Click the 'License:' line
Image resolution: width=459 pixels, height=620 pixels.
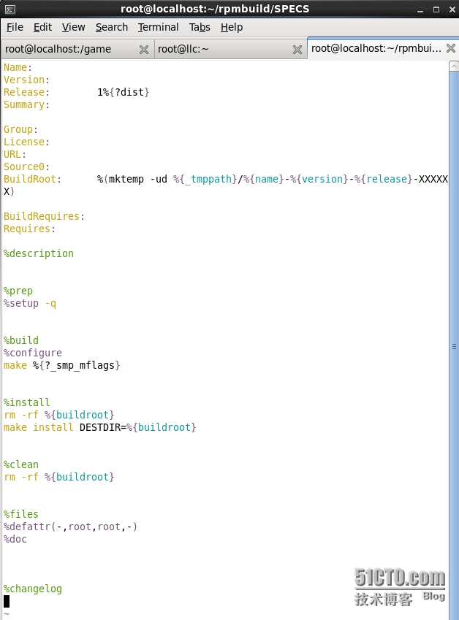[x=26, y=142]
